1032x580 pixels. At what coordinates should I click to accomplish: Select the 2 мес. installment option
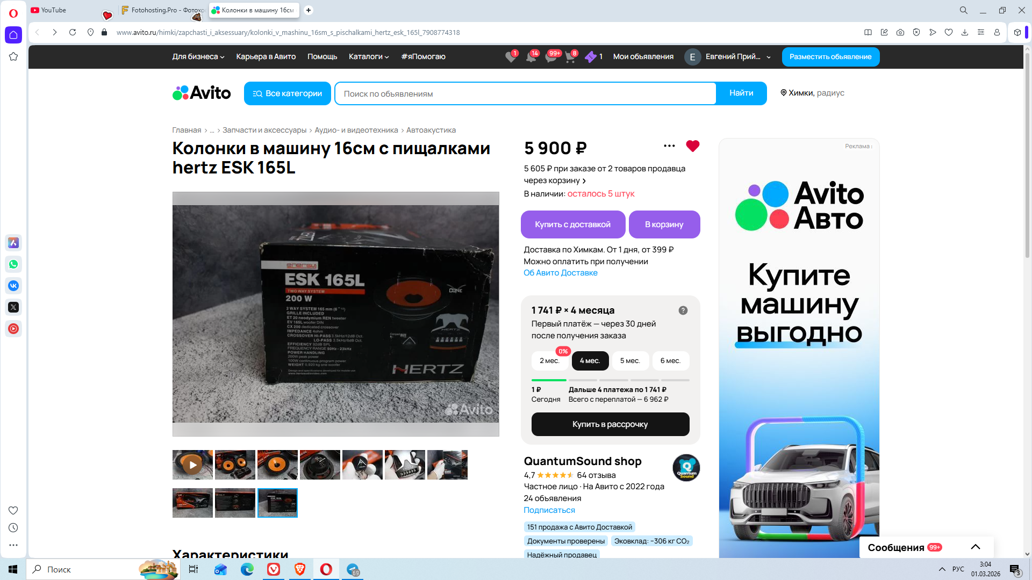549,361
